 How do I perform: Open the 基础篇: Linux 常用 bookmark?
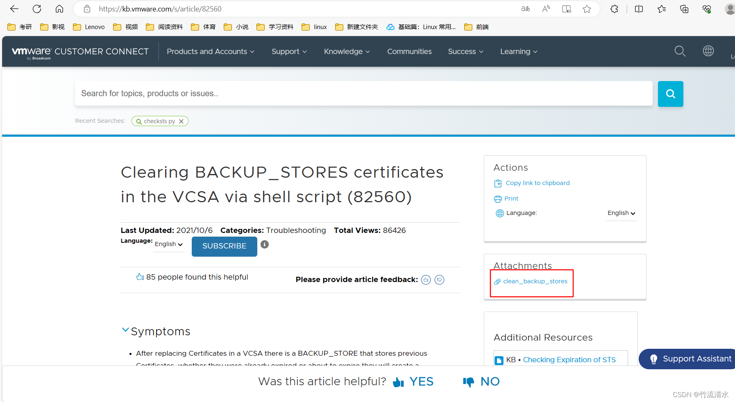pyautogui.click(x=421, y=27)
